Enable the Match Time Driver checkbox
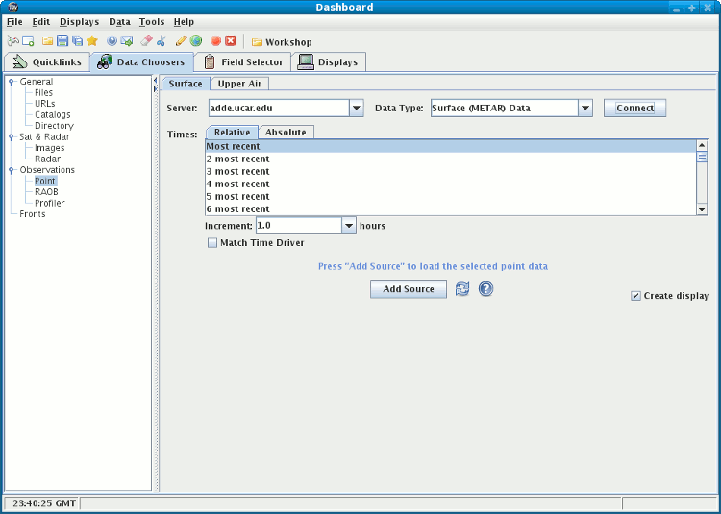721x514 pixels. [x=212, y=243]
